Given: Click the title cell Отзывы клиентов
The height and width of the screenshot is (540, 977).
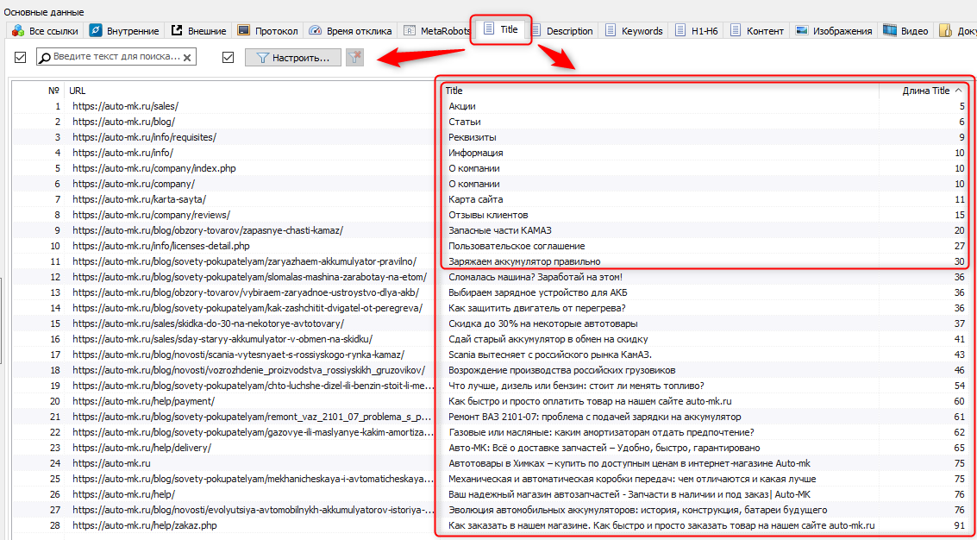Looking at the screenshot, I should (488, 215).
